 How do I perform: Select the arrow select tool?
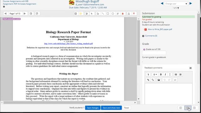pyautogui.click(x=92, y=13)
